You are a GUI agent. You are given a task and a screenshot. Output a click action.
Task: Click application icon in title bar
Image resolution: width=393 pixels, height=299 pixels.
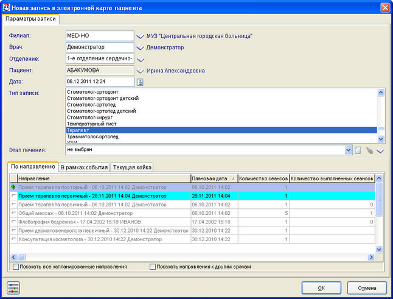pos(6,8)
